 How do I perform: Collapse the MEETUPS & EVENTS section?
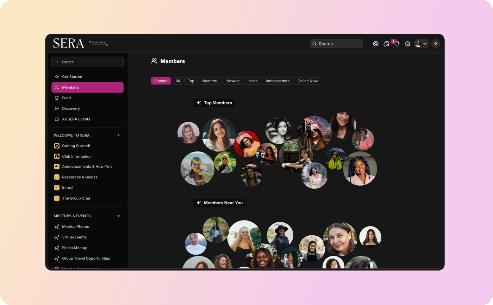pyautogui.click(x=118, y=216)
